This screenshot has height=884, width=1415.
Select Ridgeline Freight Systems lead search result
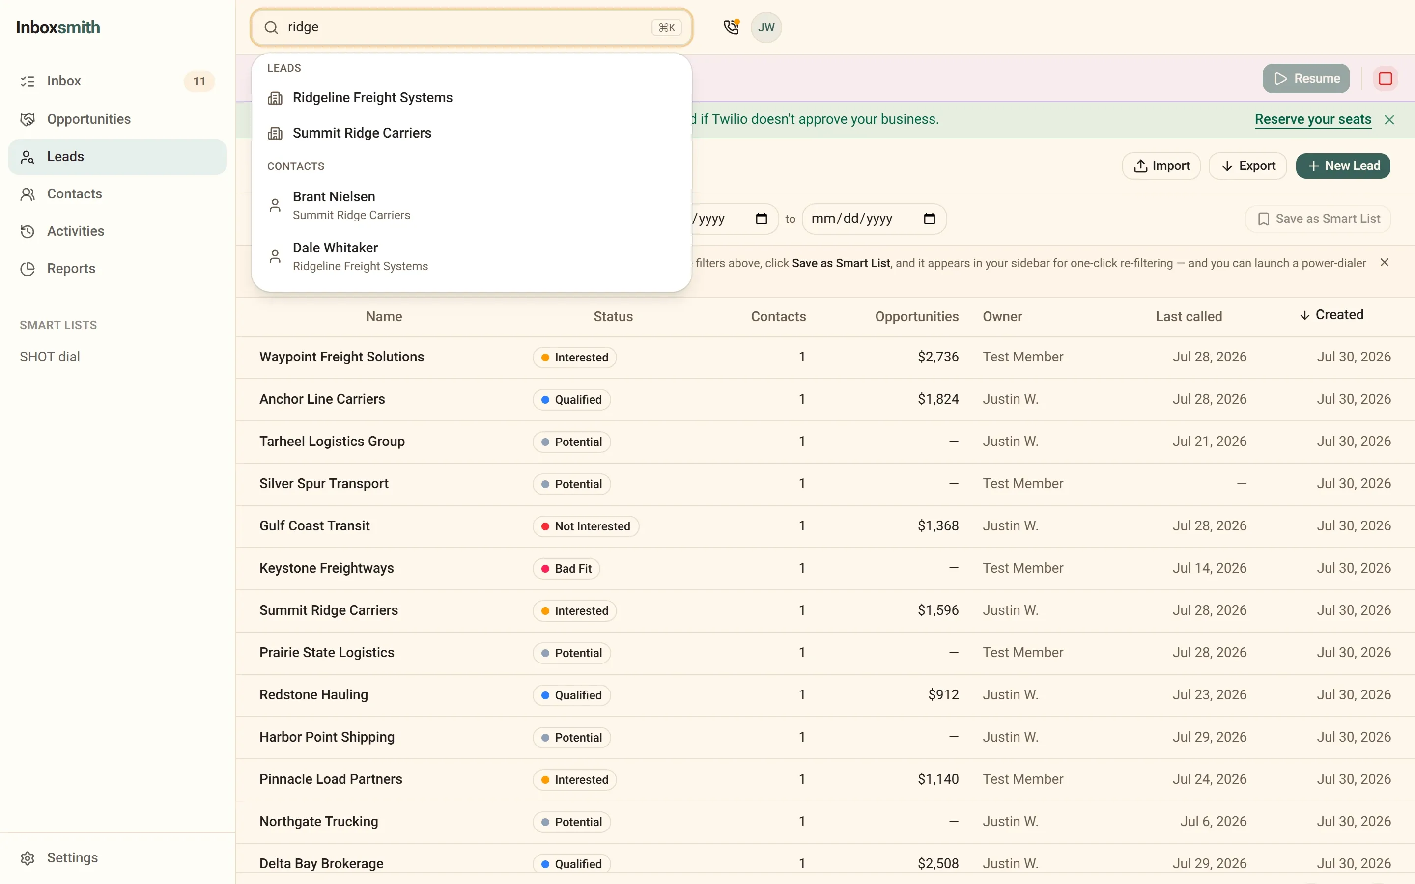(x=471, y=98)
